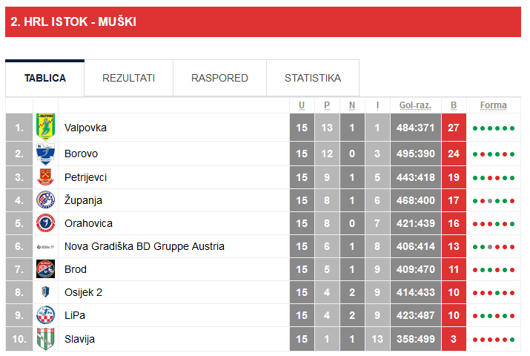530x356 pixels.
Task: Select the Tablica tab
Action: [x=44, y=78]
